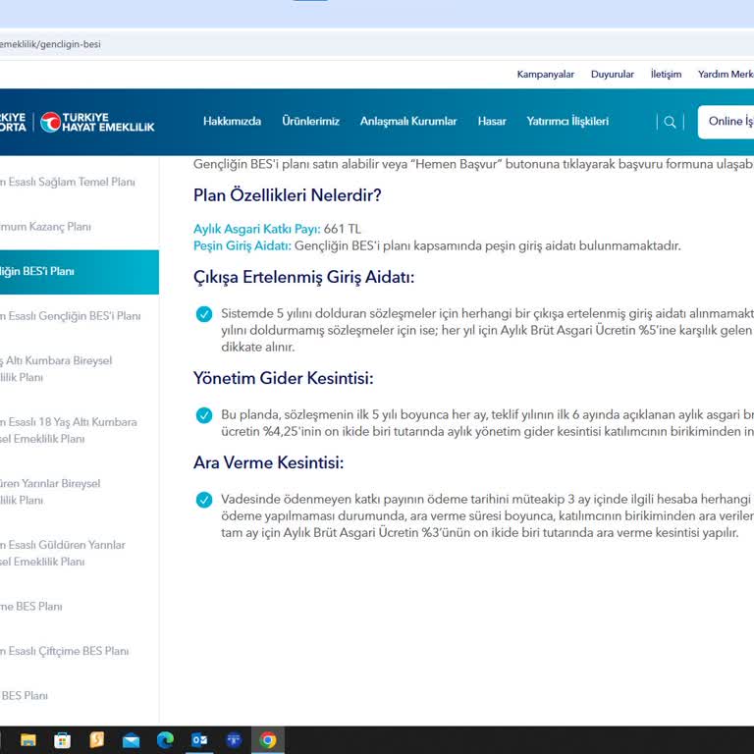Click the 'Ara Verme Kesintisi:' heading
Image resolution: width=754 pixels, height=754 pixels.
point(268,462)
